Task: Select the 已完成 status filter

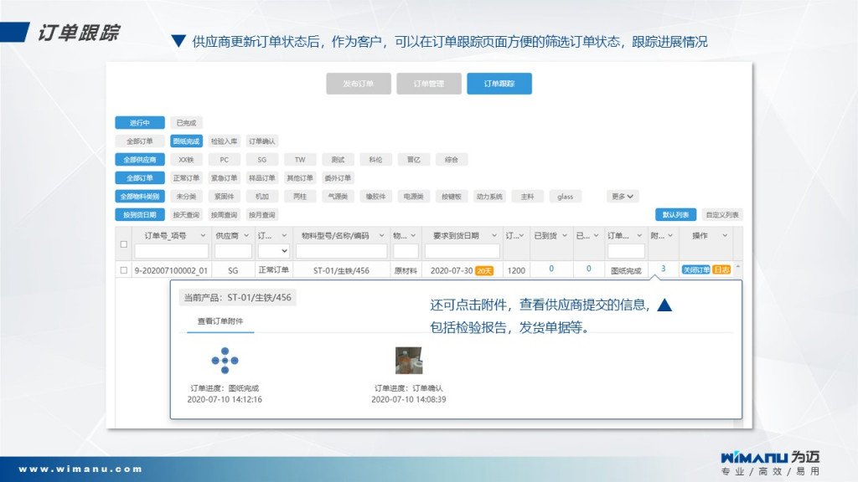Action: tap(185, 123)
